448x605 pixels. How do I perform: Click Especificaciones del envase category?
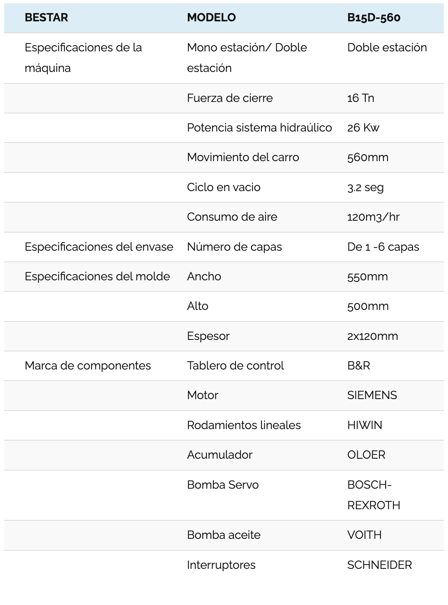coord(99,247)
